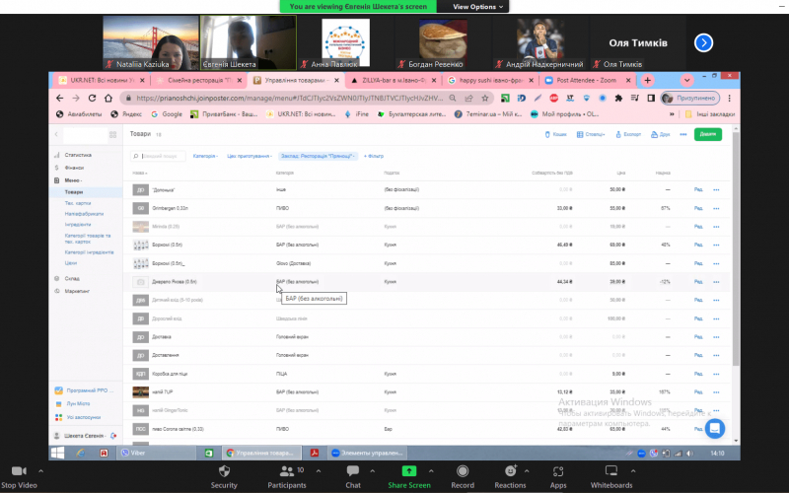The height and width of the screenshot is (493, 789).
Task: Open the PDF reader taskbar icon
Action: point(315,453)
